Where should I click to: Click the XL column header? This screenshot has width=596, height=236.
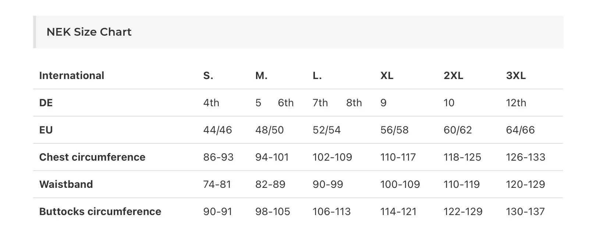387,75
